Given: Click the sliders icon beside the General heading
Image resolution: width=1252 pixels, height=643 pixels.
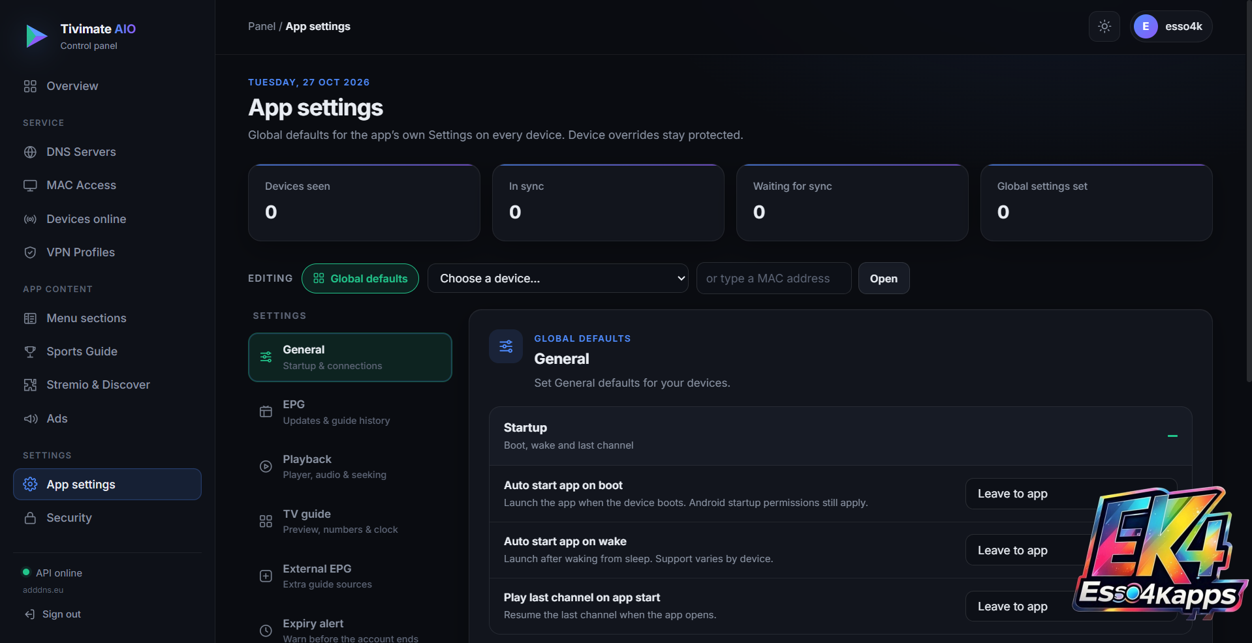Looking at the screenshot, I should 506,346.
